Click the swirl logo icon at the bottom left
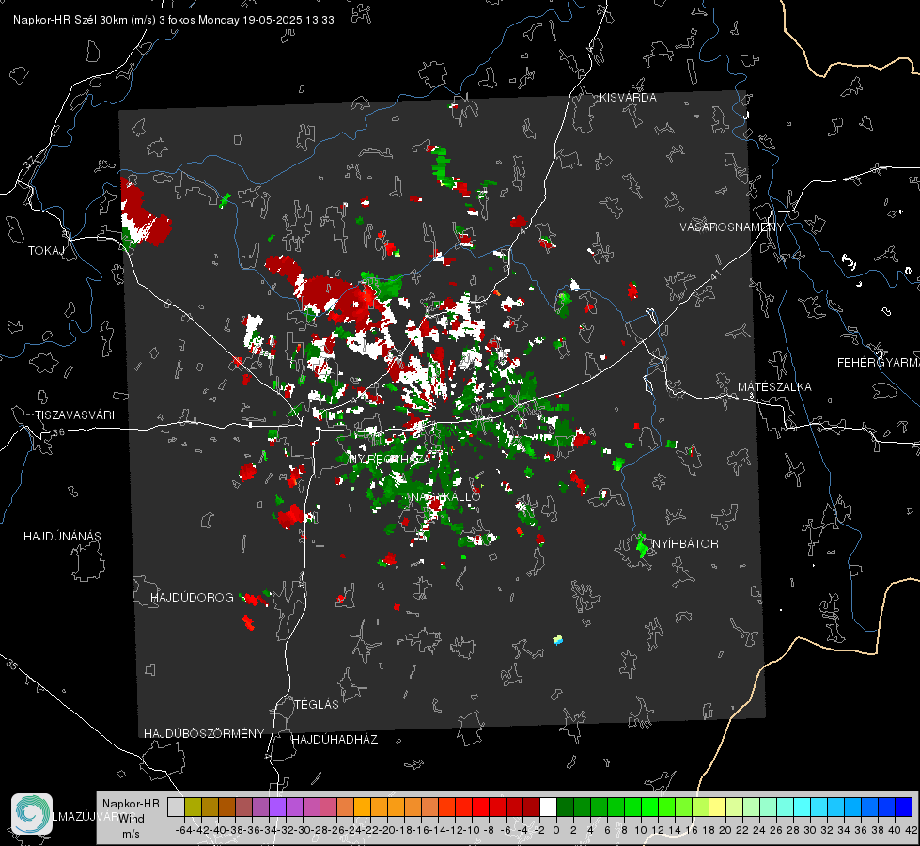The image size is (920, 846). [x=32, y=814]
